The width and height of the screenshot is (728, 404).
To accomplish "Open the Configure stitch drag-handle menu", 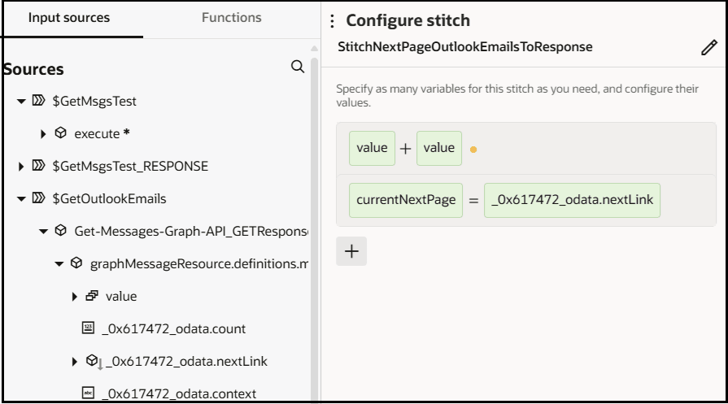I will [x=333, y=20].
